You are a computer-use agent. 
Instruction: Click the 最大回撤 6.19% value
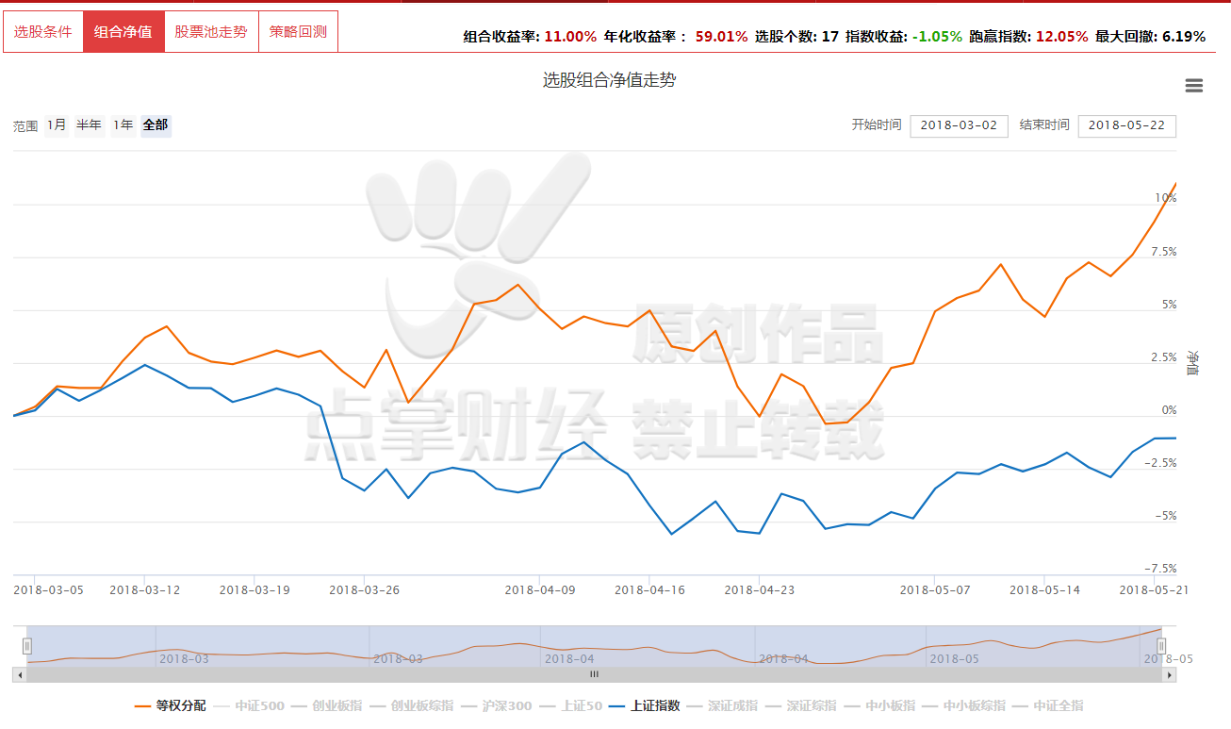point(1184,37)
